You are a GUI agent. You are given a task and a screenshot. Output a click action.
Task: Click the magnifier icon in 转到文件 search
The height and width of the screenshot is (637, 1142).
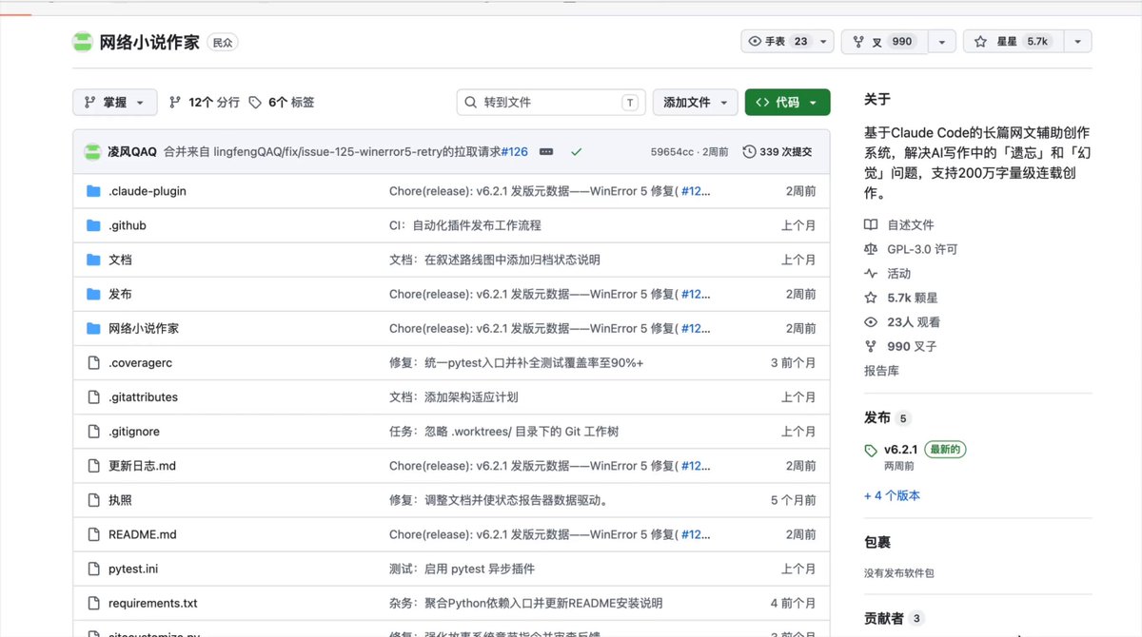pyautogui.click(x=471, y=102)
